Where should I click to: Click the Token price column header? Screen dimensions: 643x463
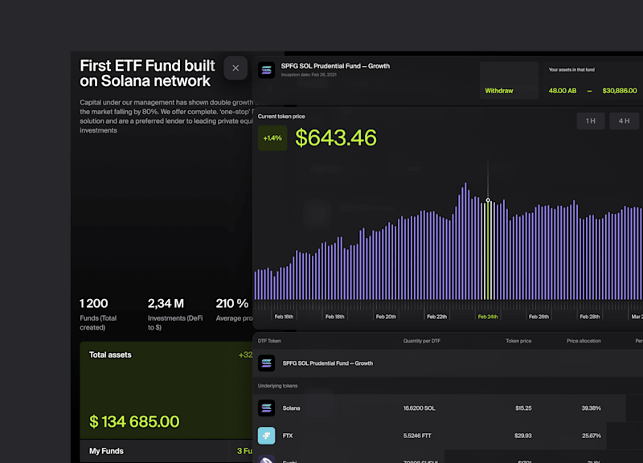(518, 341)
